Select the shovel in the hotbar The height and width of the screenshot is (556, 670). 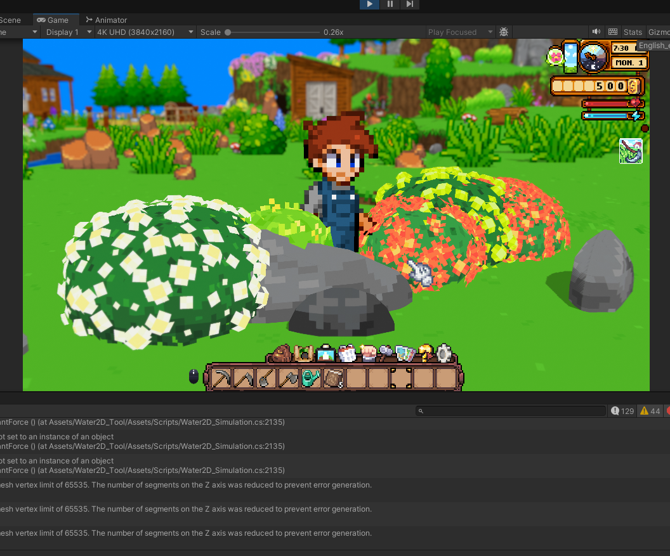point(266,378)
